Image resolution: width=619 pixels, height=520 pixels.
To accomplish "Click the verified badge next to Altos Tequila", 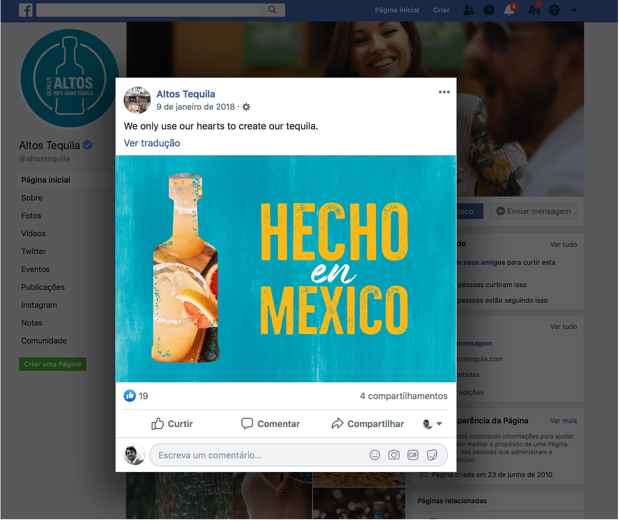I will coord(87,145).
